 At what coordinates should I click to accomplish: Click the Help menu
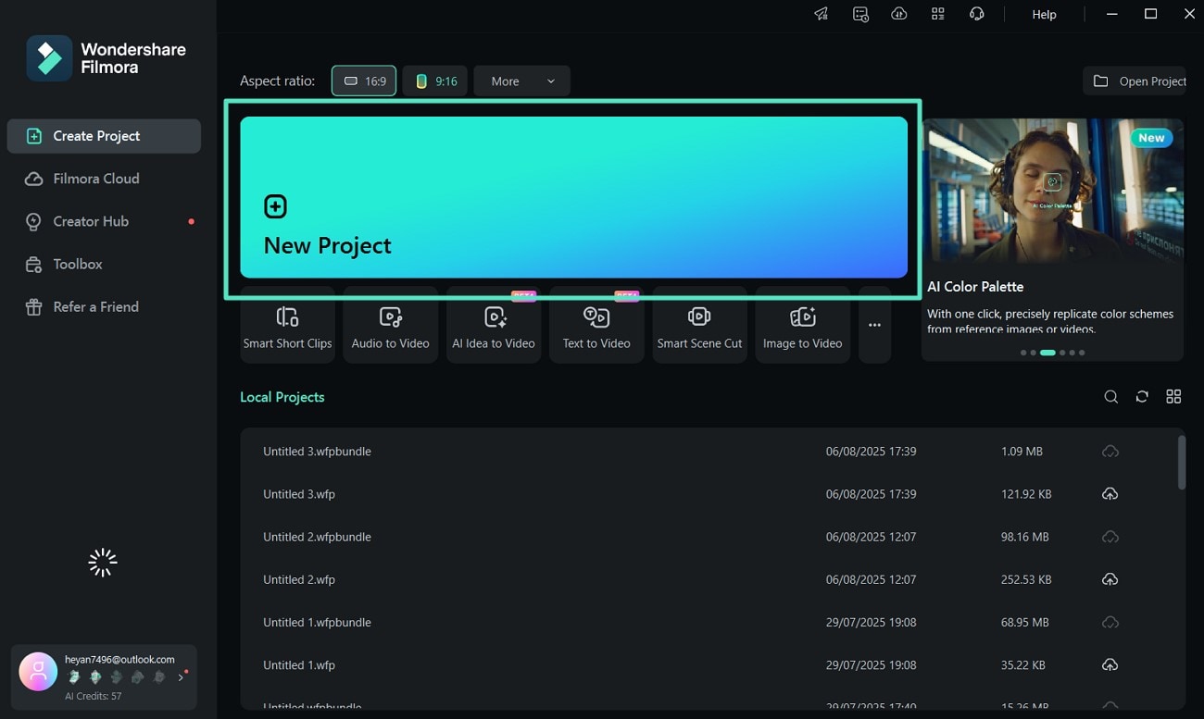[x=1044, y=15]
